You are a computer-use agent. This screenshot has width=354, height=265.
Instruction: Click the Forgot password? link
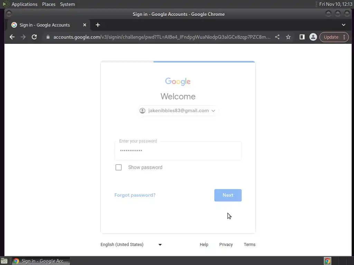pyautogui.click(x=135, y=195)
